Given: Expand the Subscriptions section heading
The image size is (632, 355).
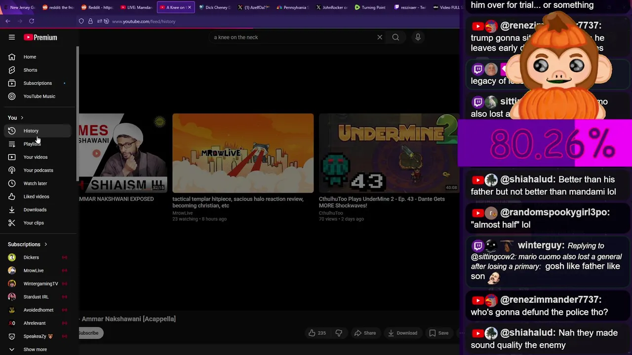Looking at the screenshot, I should 28,244.
